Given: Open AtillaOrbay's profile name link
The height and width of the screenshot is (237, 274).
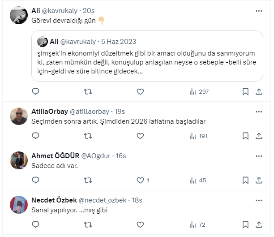Looking at the screenshot, I should [x=49, y=111].
